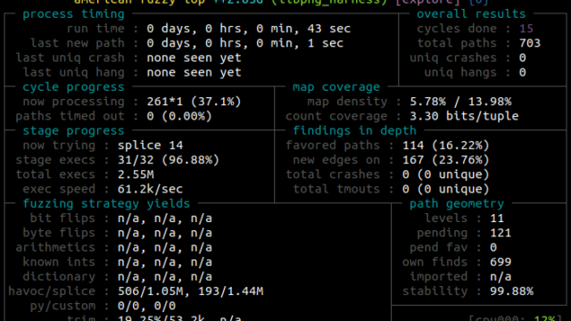Select 'none seen yet' beside last uniq hang
571x321 pixels.
click(194, 72)
